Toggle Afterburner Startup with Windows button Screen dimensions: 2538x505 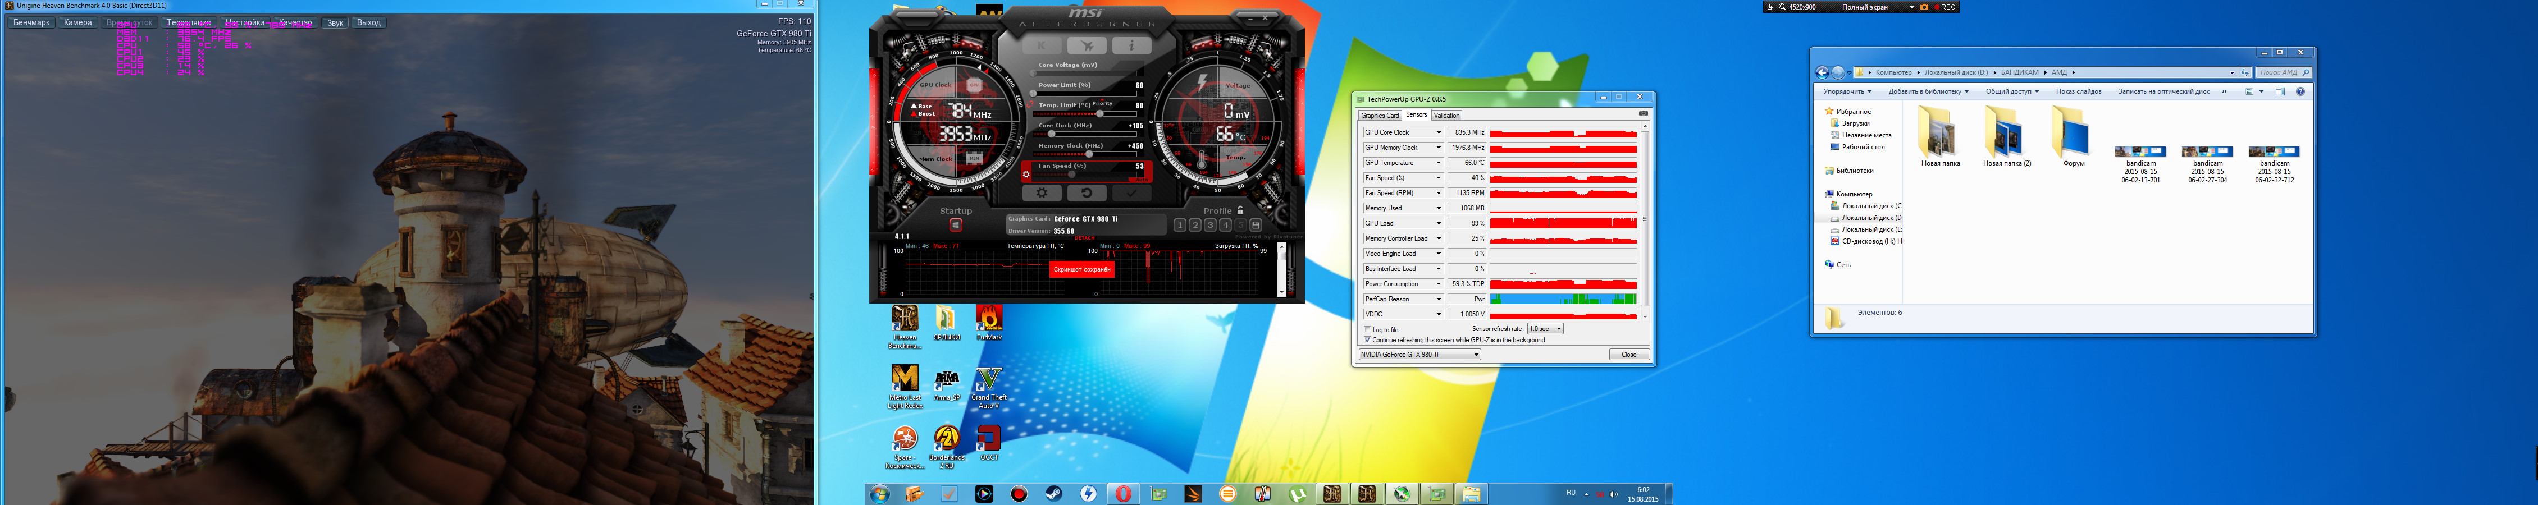pyautogui.click(x=955, y=224)
